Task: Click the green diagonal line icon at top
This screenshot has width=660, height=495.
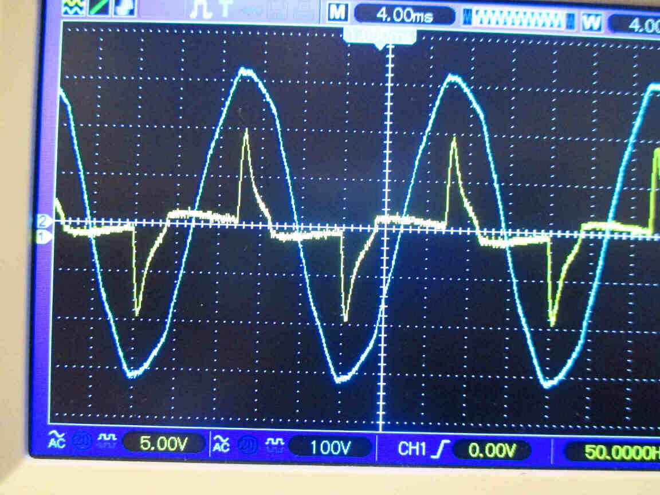Action: pyautogui.click(x=99, y=7)
